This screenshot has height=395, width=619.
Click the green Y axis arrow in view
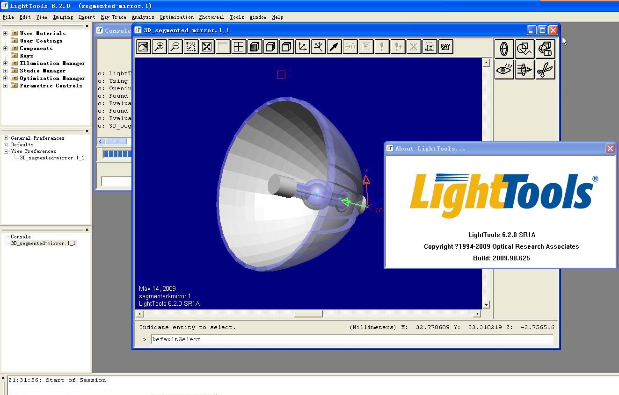point(345,201)
